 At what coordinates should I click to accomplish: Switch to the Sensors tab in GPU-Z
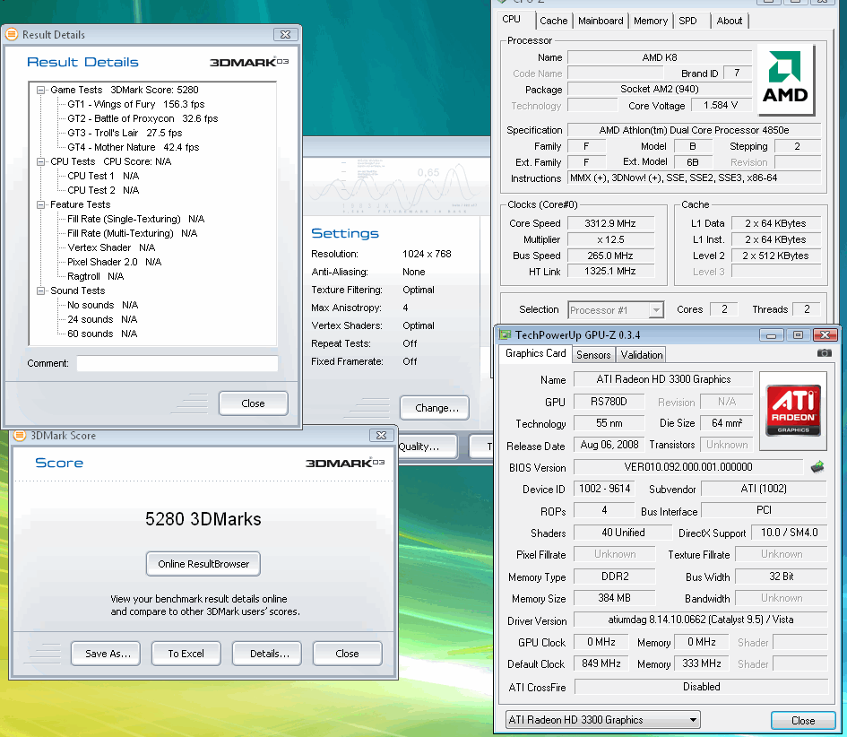[593, 355]
